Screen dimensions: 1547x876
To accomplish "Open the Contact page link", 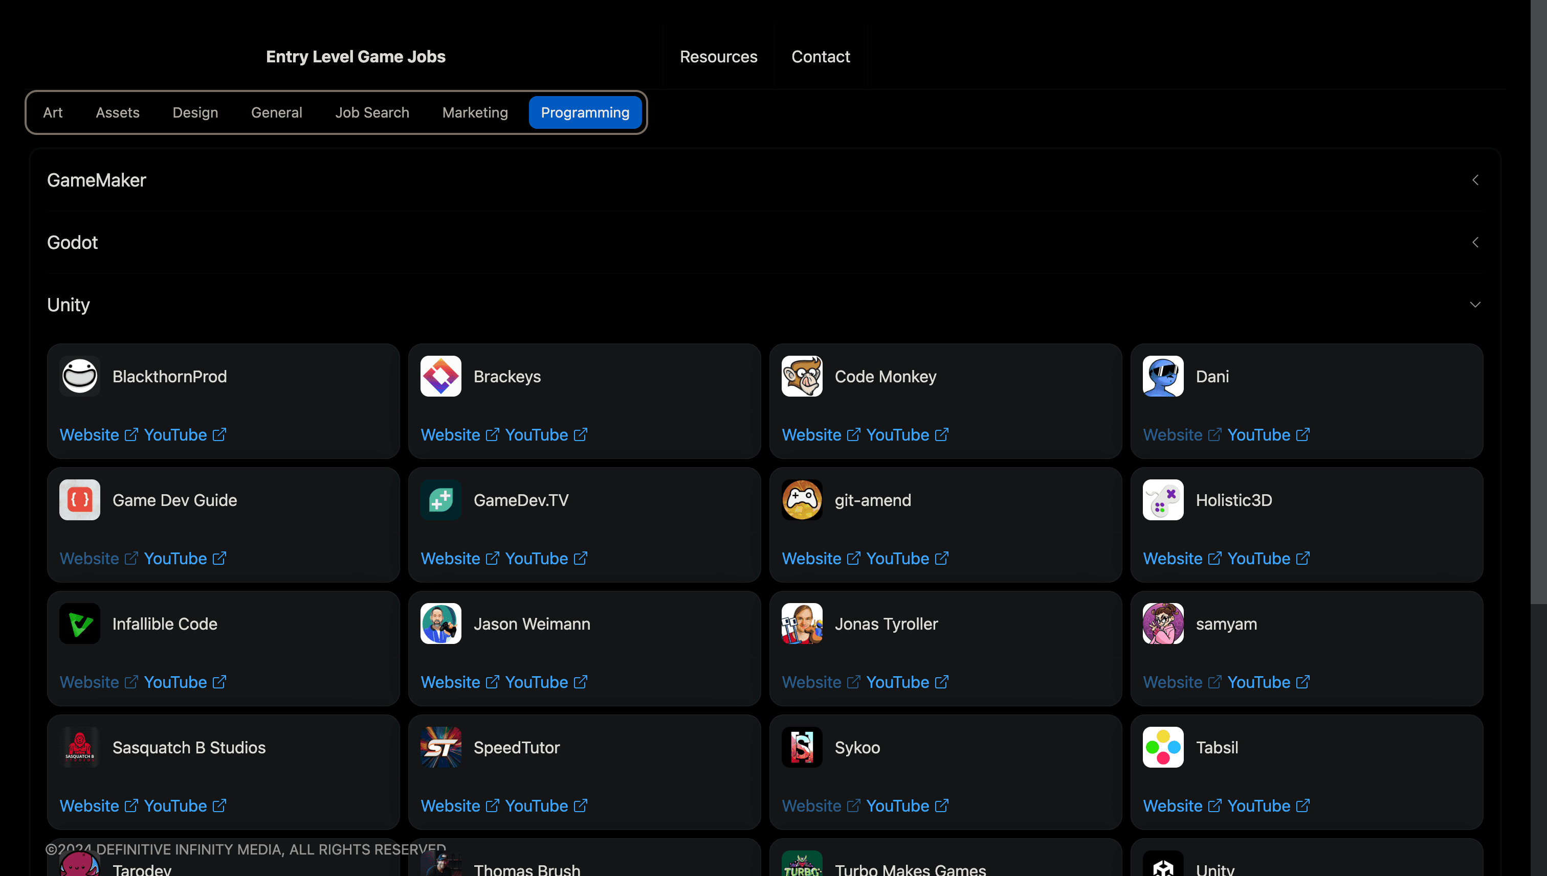I will point(820,57).
